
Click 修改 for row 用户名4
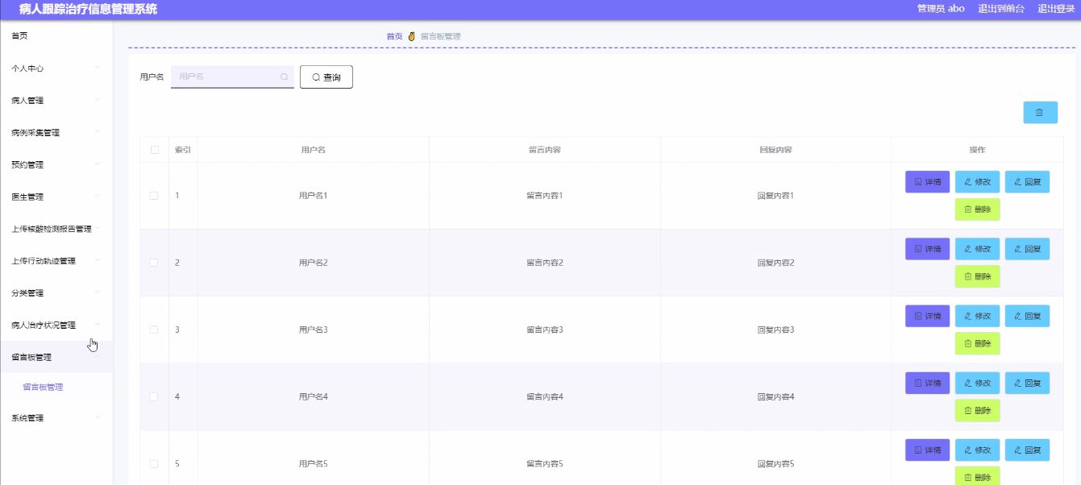[x=978, y=383]
